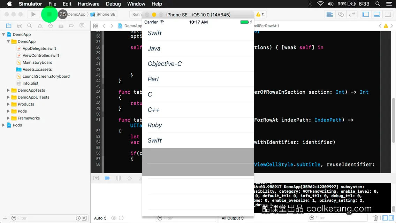Screen dimensions: 396x223
Task: Open the File menu
Action: point(52,4)
